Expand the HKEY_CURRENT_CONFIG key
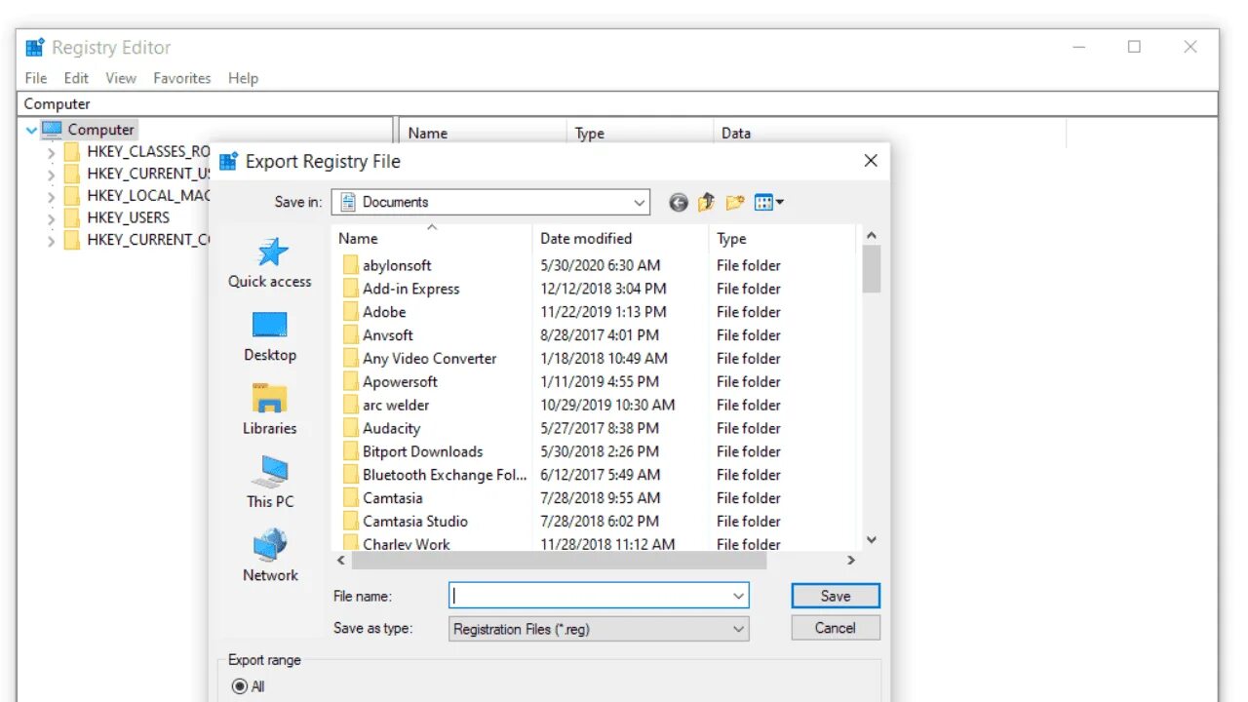 52,241
